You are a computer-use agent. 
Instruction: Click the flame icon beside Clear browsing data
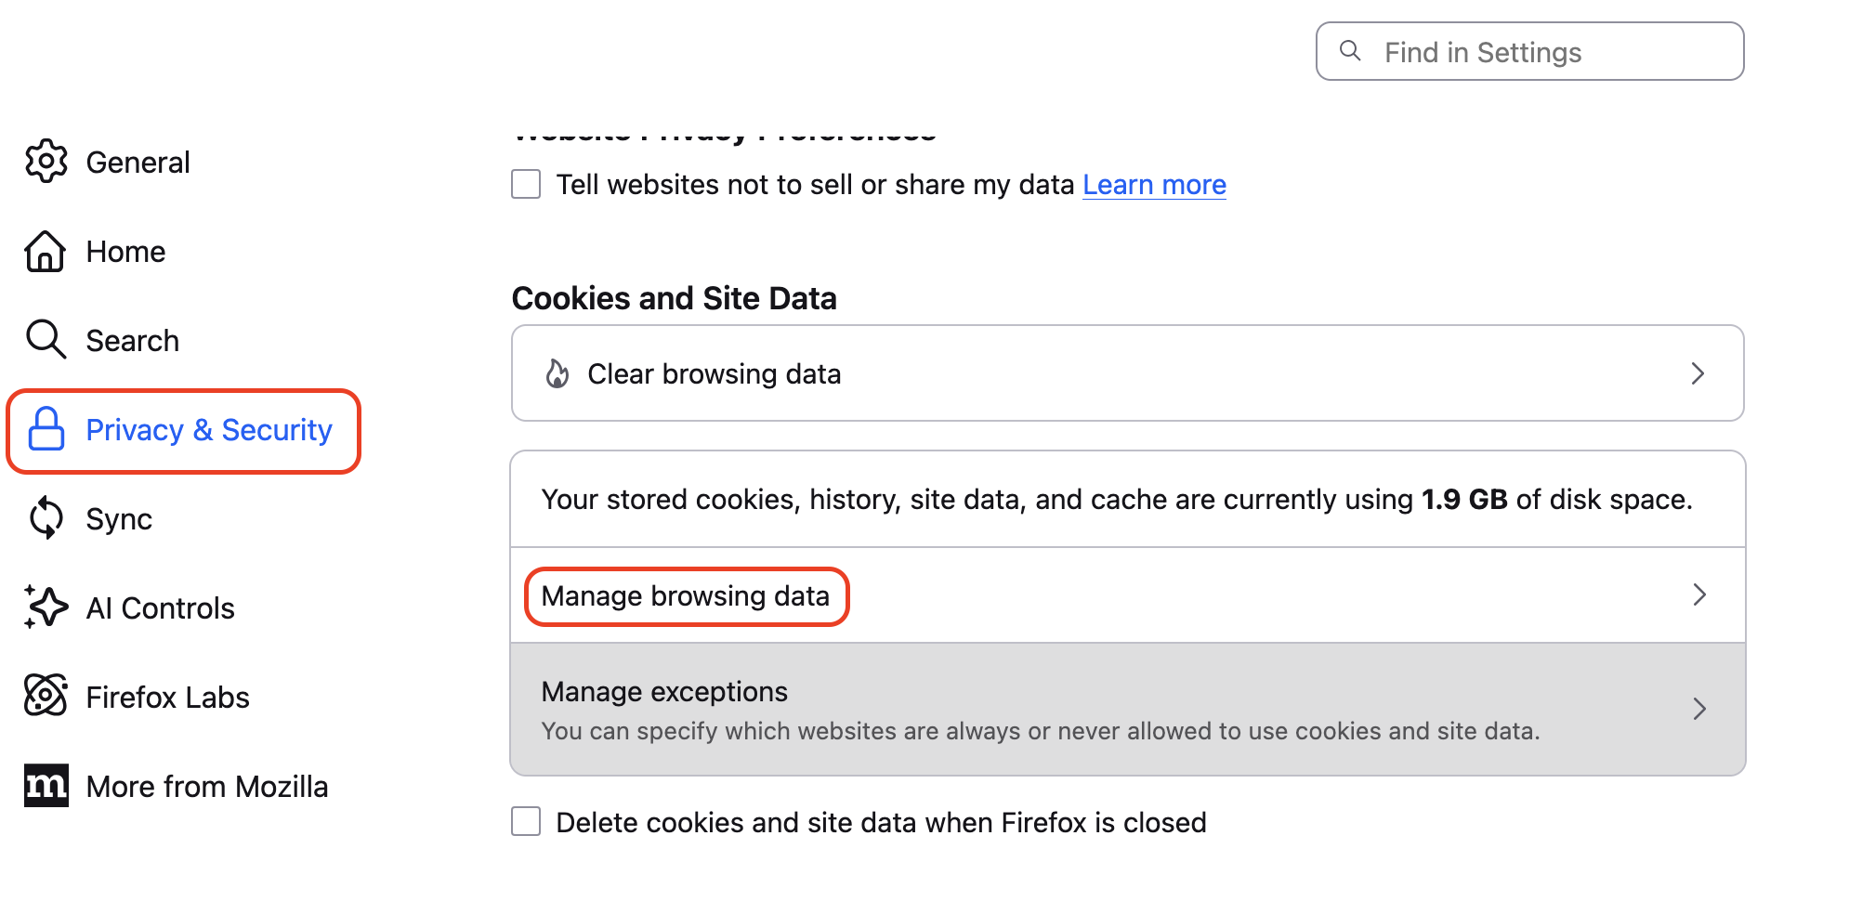pyautogui.click(x=557, y=373)
